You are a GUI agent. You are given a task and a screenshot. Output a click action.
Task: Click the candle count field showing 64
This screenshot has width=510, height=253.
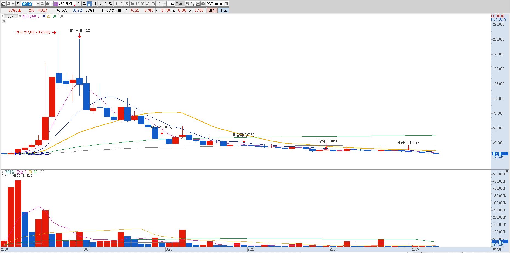(171, 4)
